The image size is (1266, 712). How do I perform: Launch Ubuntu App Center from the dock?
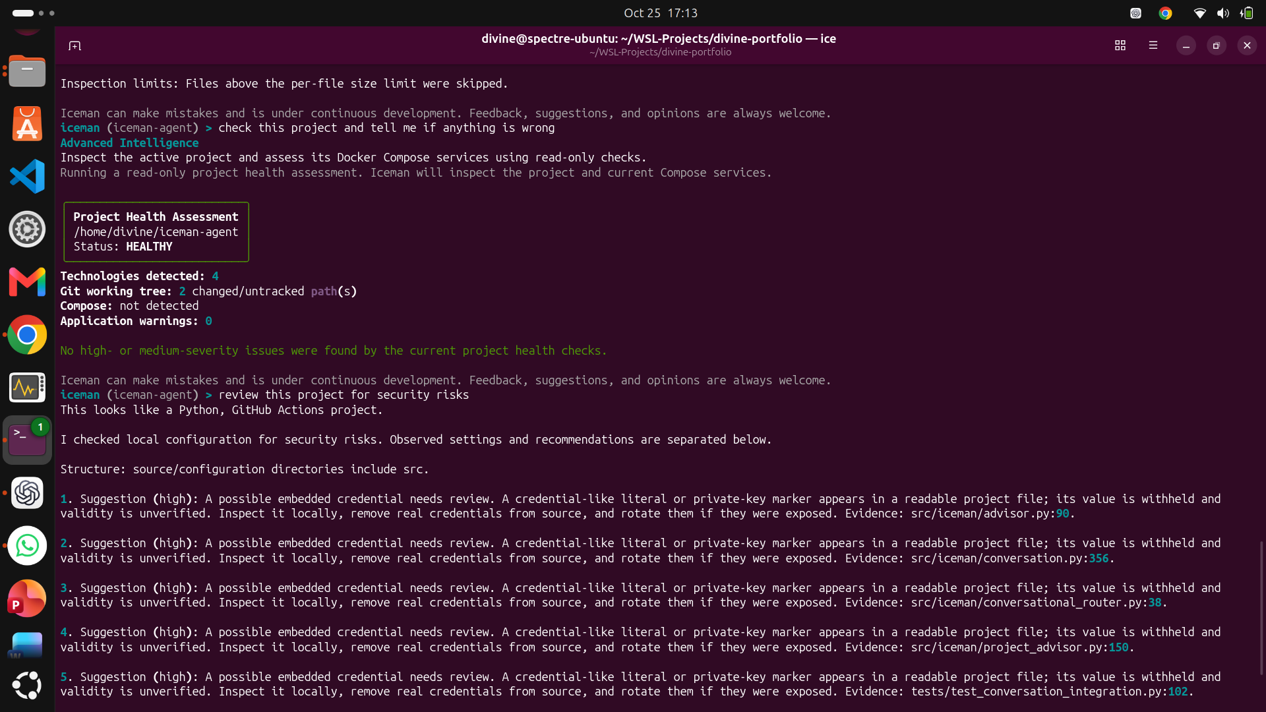(27, 124)
